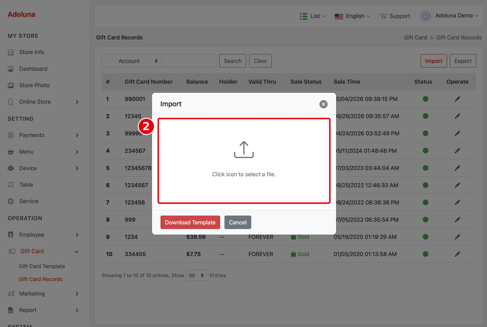
Task: Click the US flag language icon
Action: click(x=339, y=17)
